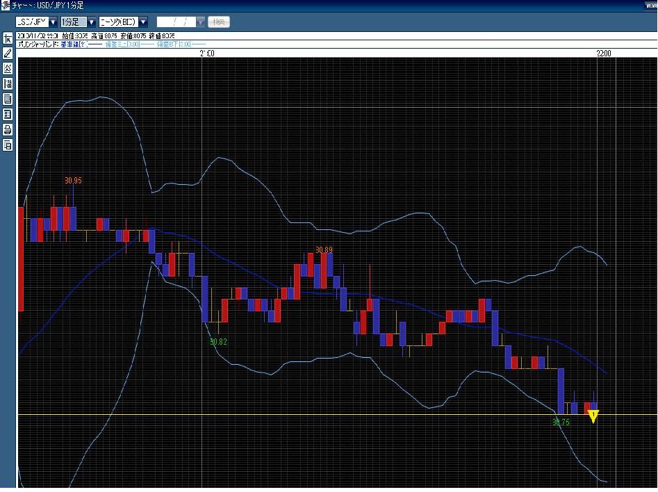Image resolution: width=658 pixels, height=492 pixels.
Task: Click the 安値 low price readout
Action: point(133,36)
